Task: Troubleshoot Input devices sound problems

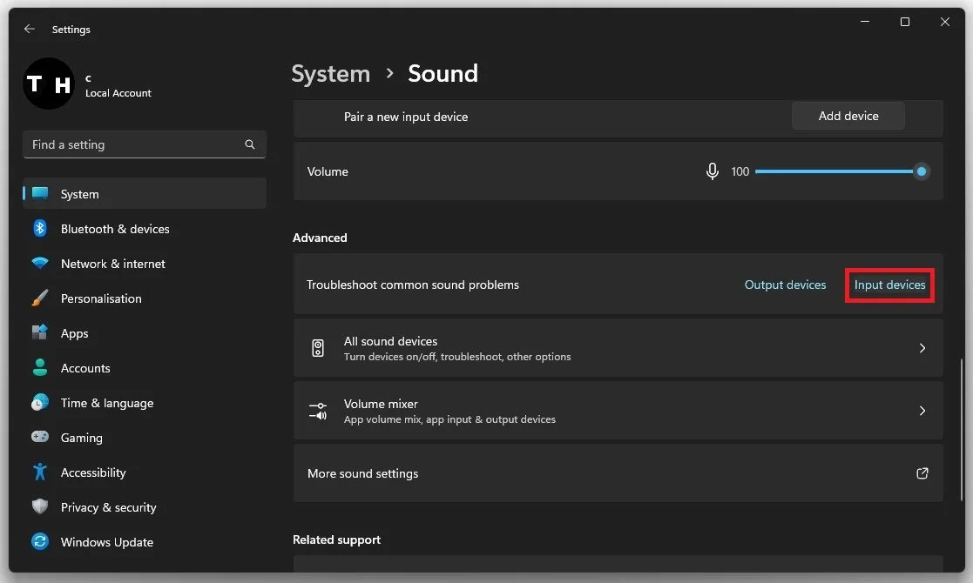Action: coord(889,285)
